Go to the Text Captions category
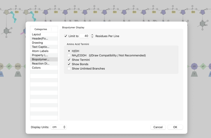 tap(44, 47)
